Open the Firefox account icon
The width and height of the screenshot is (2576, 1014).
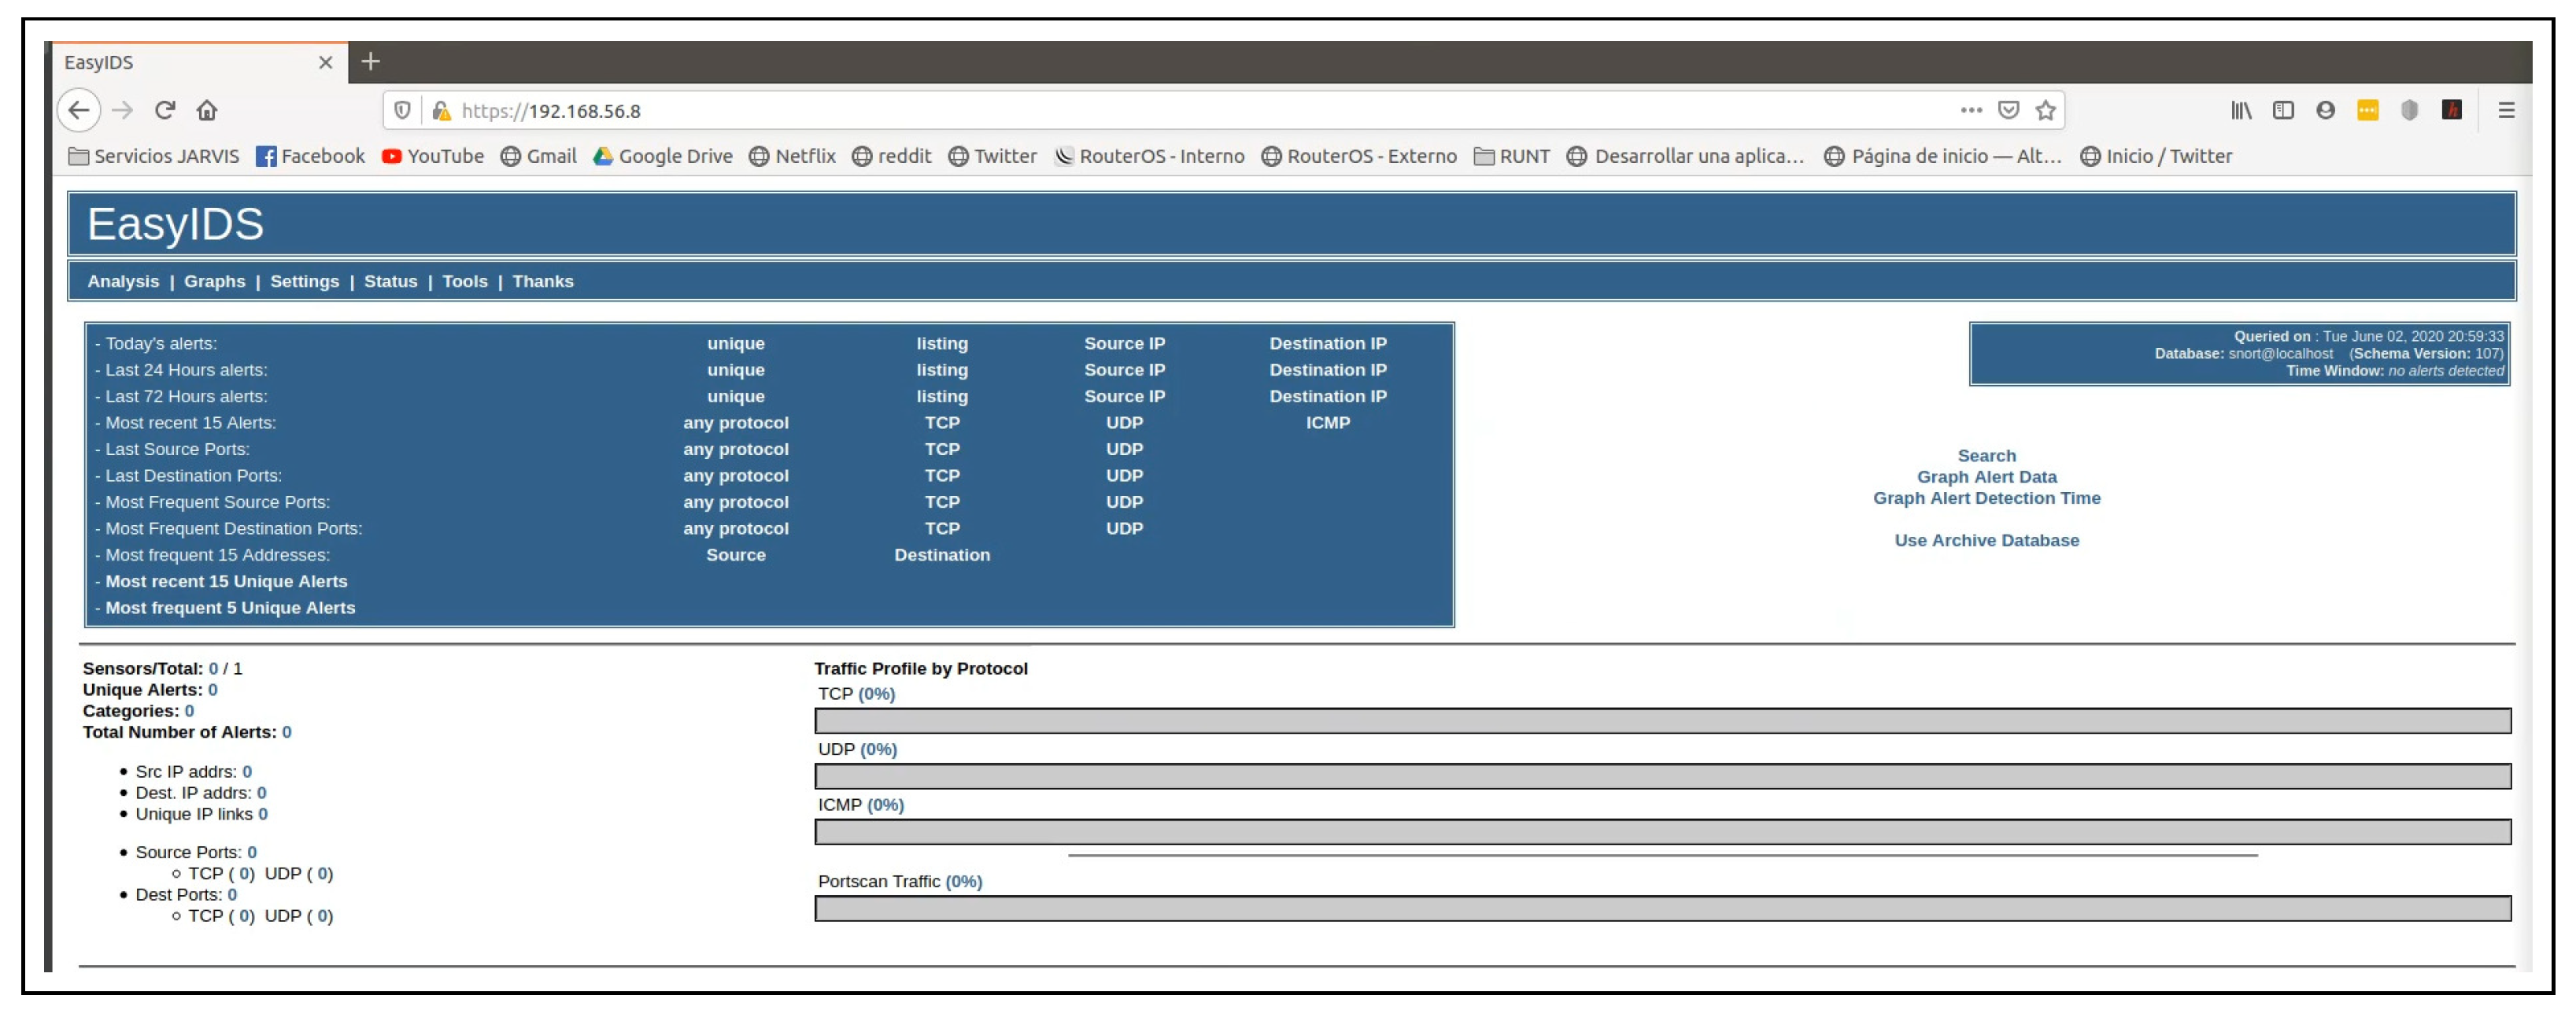(x=2325, y=110)
